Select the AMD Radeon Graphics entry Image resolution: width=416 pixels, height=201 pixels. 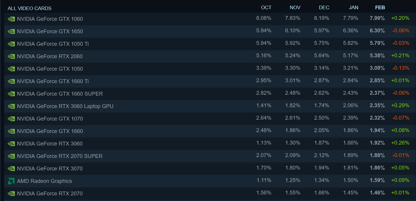(x=45, y=181)
